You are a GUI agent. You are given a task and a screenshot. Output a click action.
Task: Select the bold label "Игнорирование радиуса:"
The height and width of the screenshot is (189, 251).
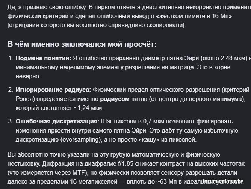(53, 90)
